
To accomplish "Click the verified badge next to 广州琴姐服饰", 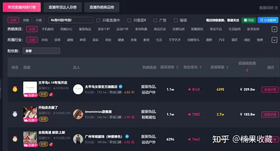I will 127,137.
